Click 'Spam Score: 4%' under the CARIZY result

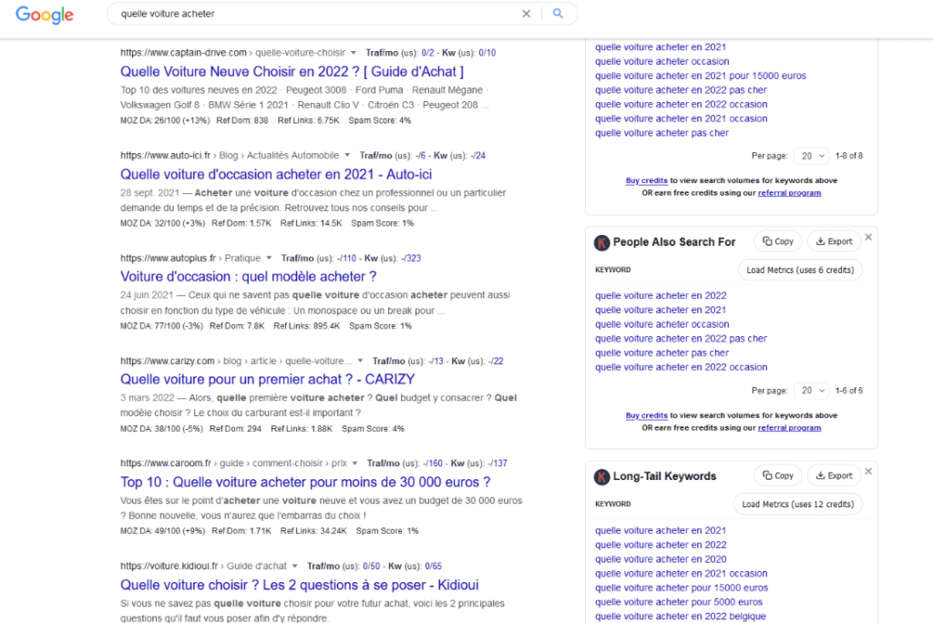[x=373, y=428]
